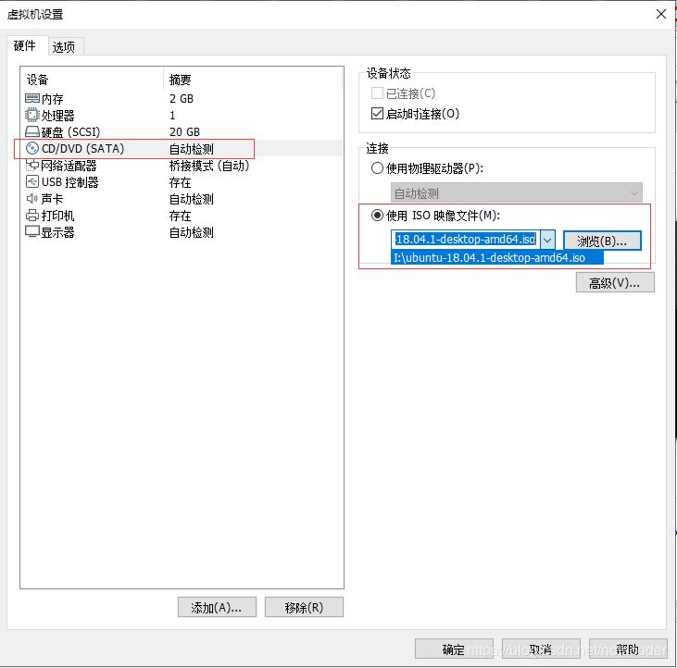
Task: Switch to the Hardware (硬件) tab
Action: 25,45
